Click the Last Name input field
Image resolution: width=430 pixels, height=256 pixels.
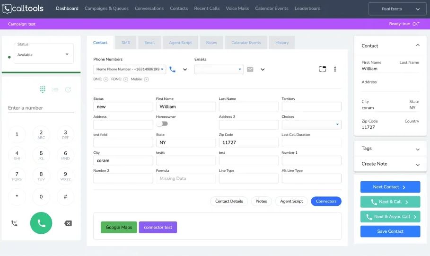[249, 106]
